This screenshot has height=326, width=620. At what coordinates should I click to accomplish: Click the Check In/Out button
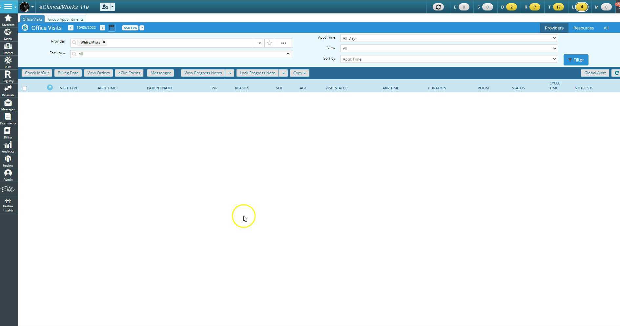point(36,73)
